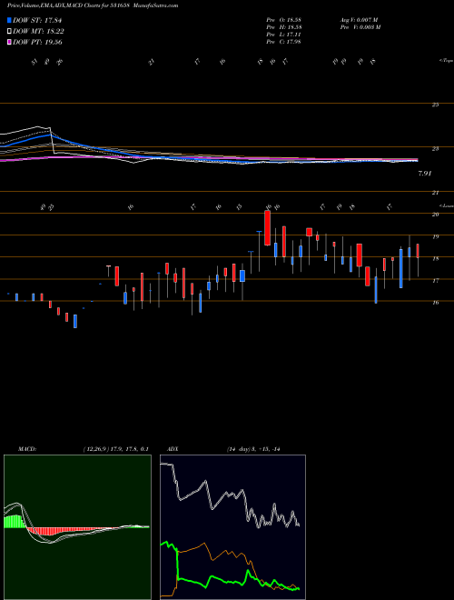The height and width of the screenshot is (600, 454).
Task: Select the 'DOW ST: 17.84' legend label
Action: click(x=37, y=20)
